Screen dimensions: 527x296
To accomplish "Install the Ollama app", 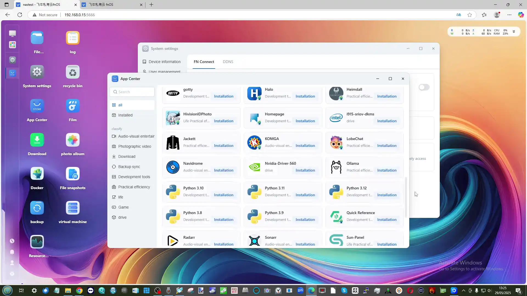I will pos(387,170).
